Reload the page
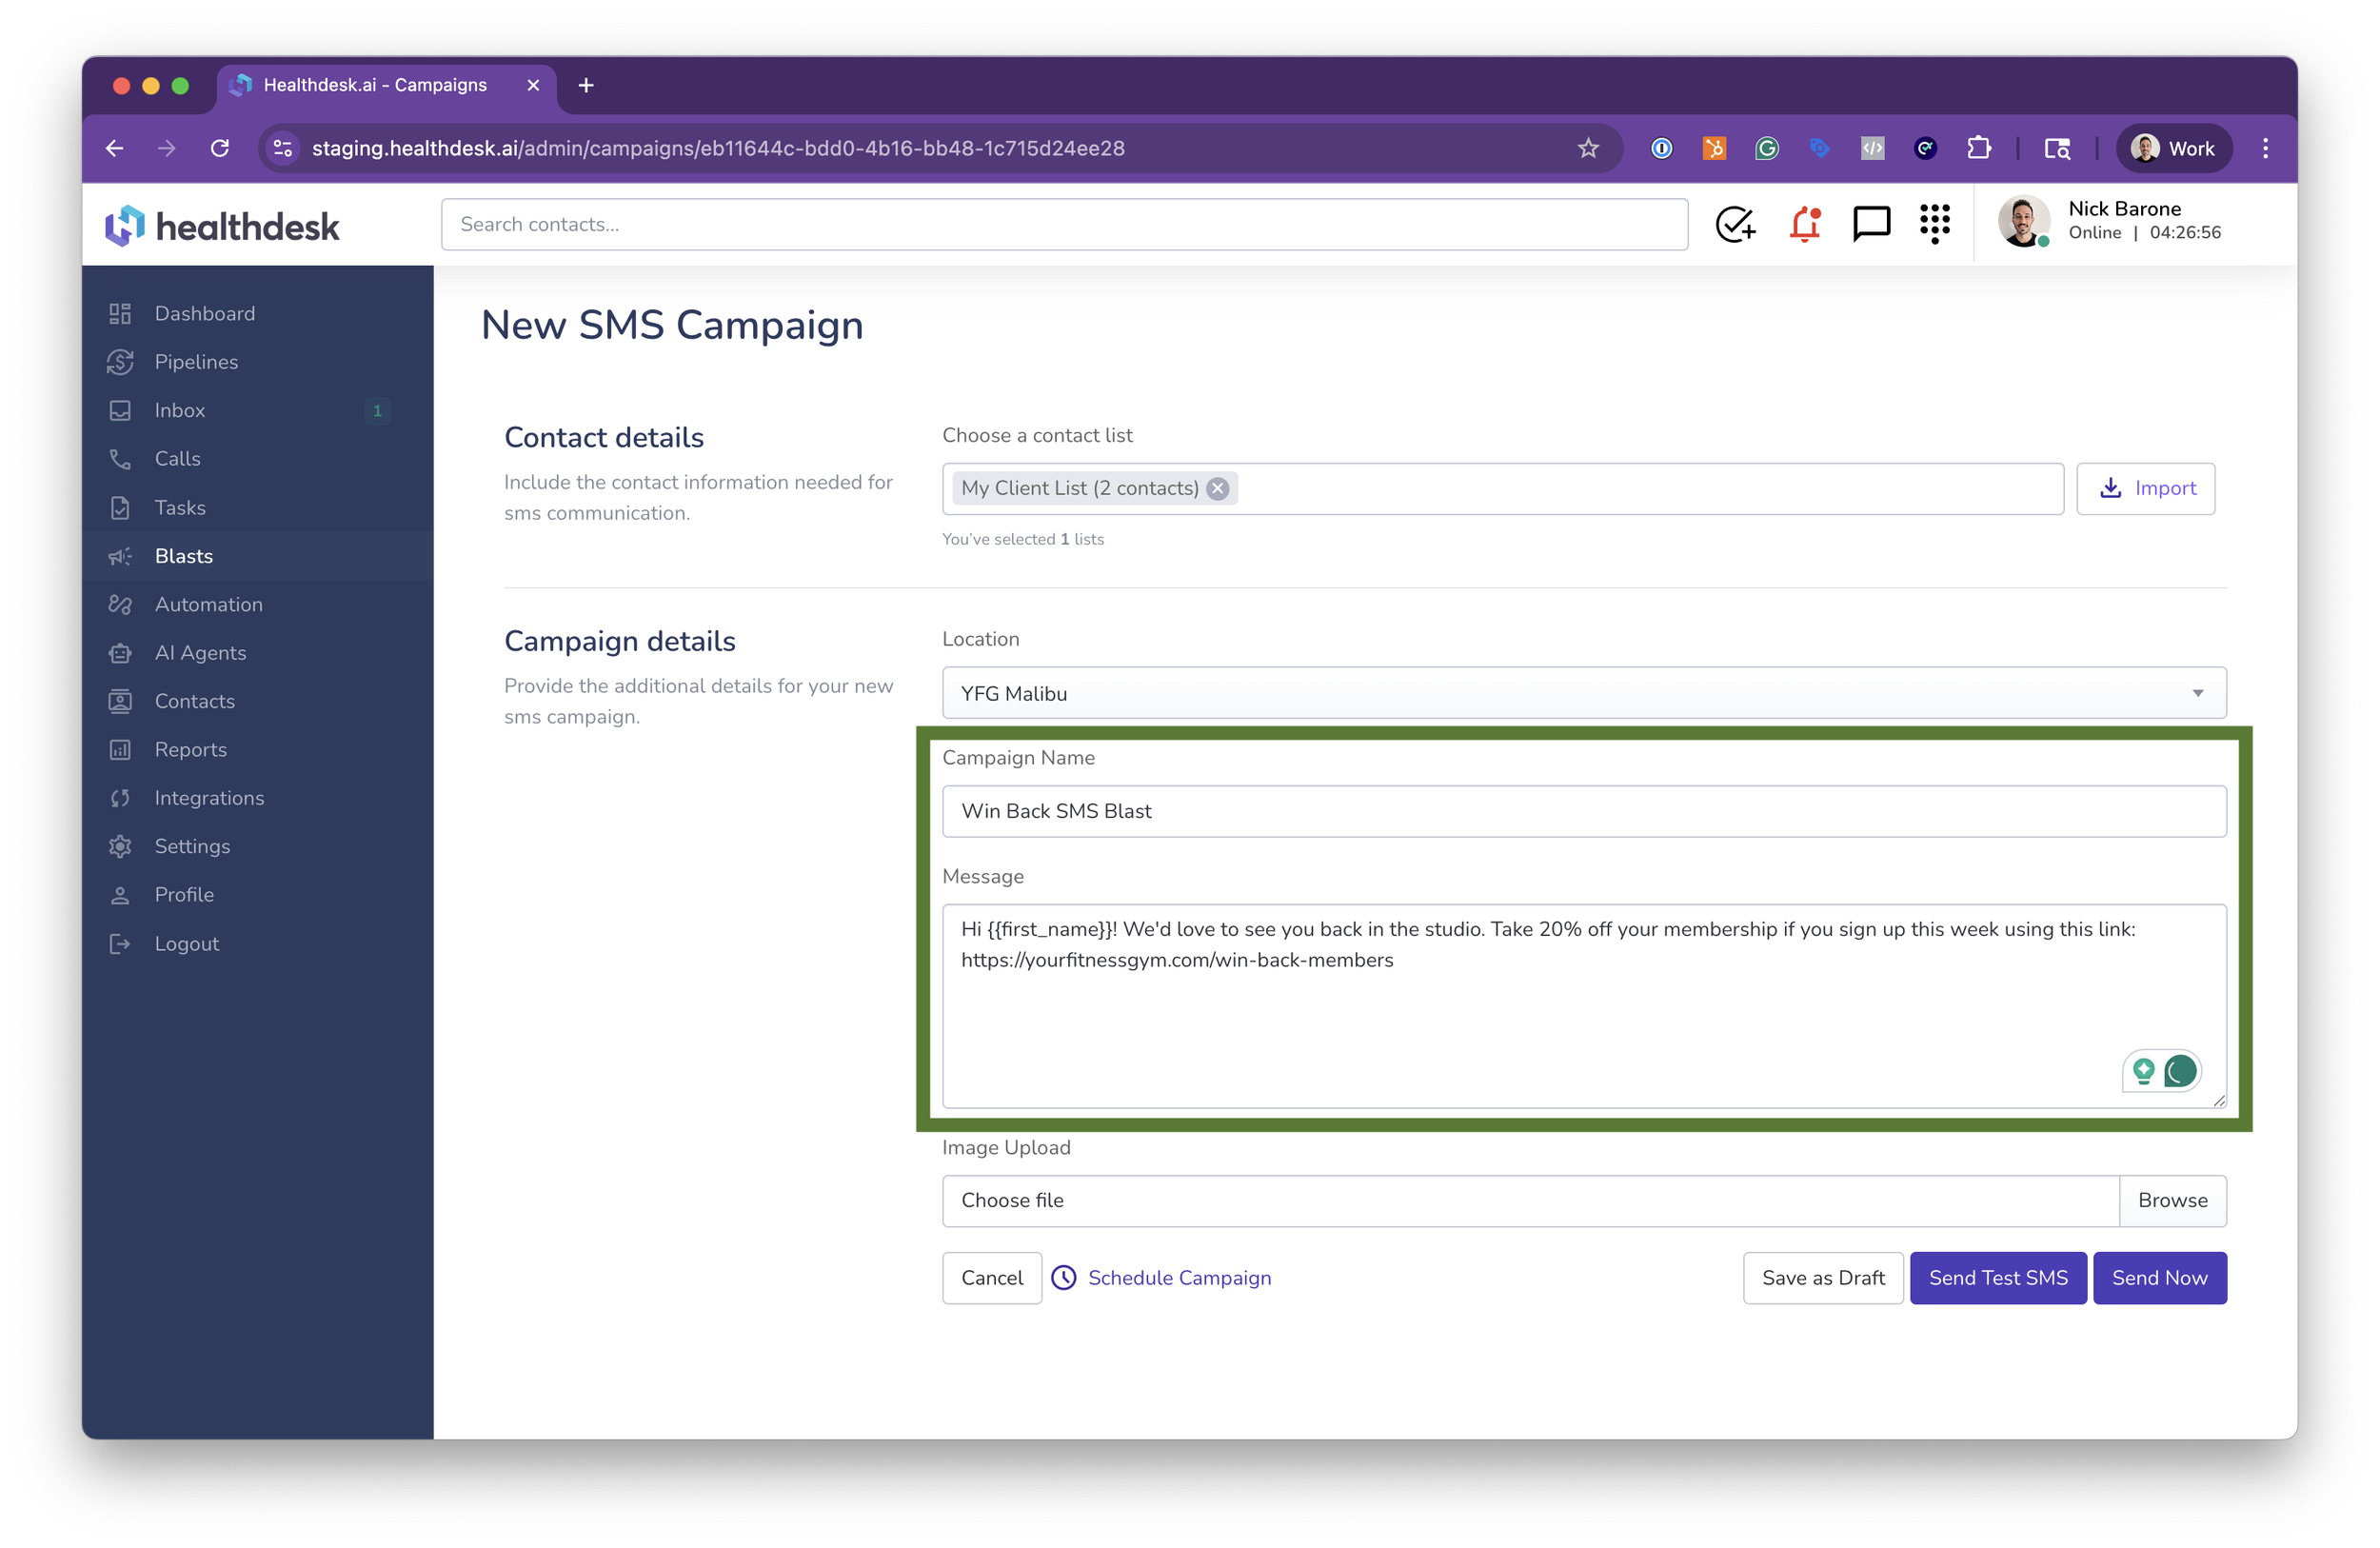This screenshot has height=1548, width=2380. click(x=220, y=148)
